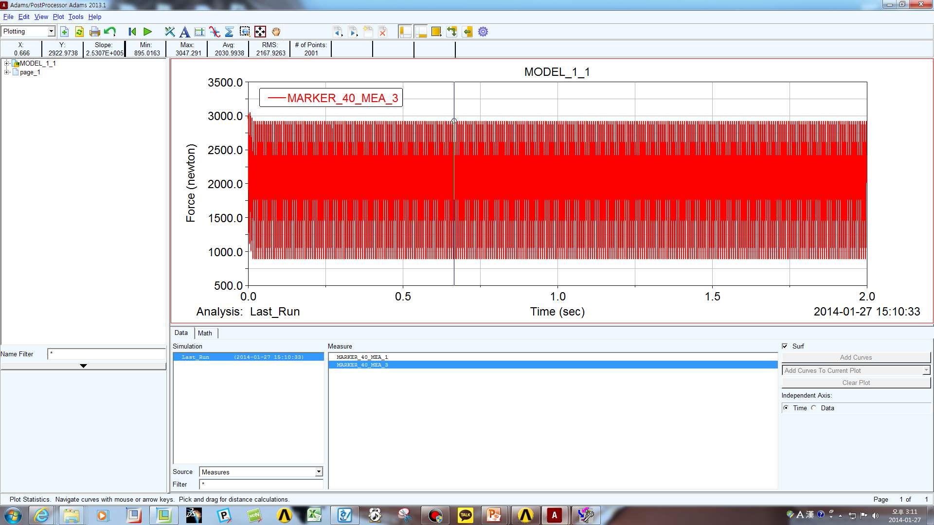Toggle the plot tracking curve icon
This screenshot has width=934, height=525.
tap(215, 32)
